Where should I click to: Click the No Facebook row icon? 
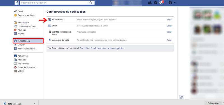(50, 19)
